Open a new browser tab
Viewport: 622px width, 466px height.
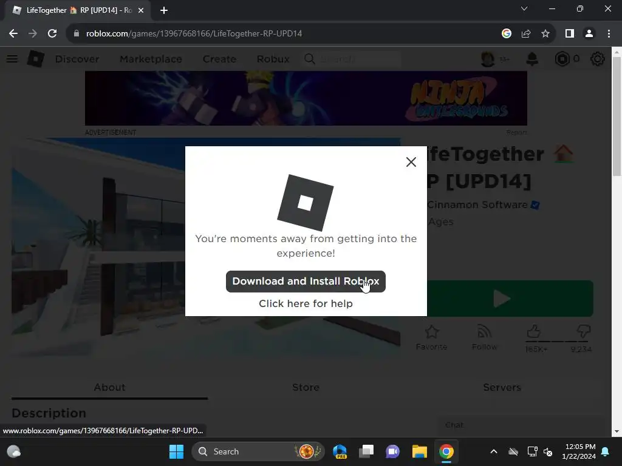point(164,10)
